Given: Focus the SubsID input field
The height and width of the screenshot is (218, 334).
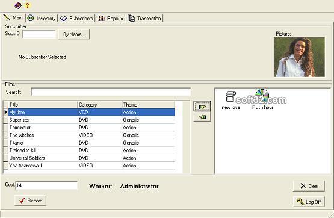Looking at the screenshot, I should coord(39,34).
